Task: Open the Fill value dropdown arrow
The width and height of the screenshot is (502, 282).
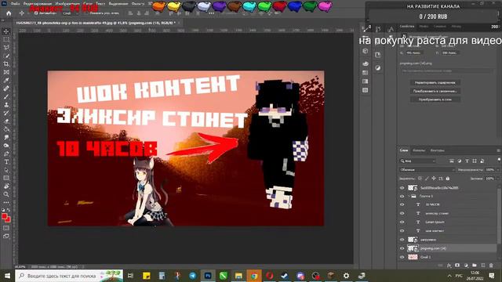Action: tap(498, 179)
